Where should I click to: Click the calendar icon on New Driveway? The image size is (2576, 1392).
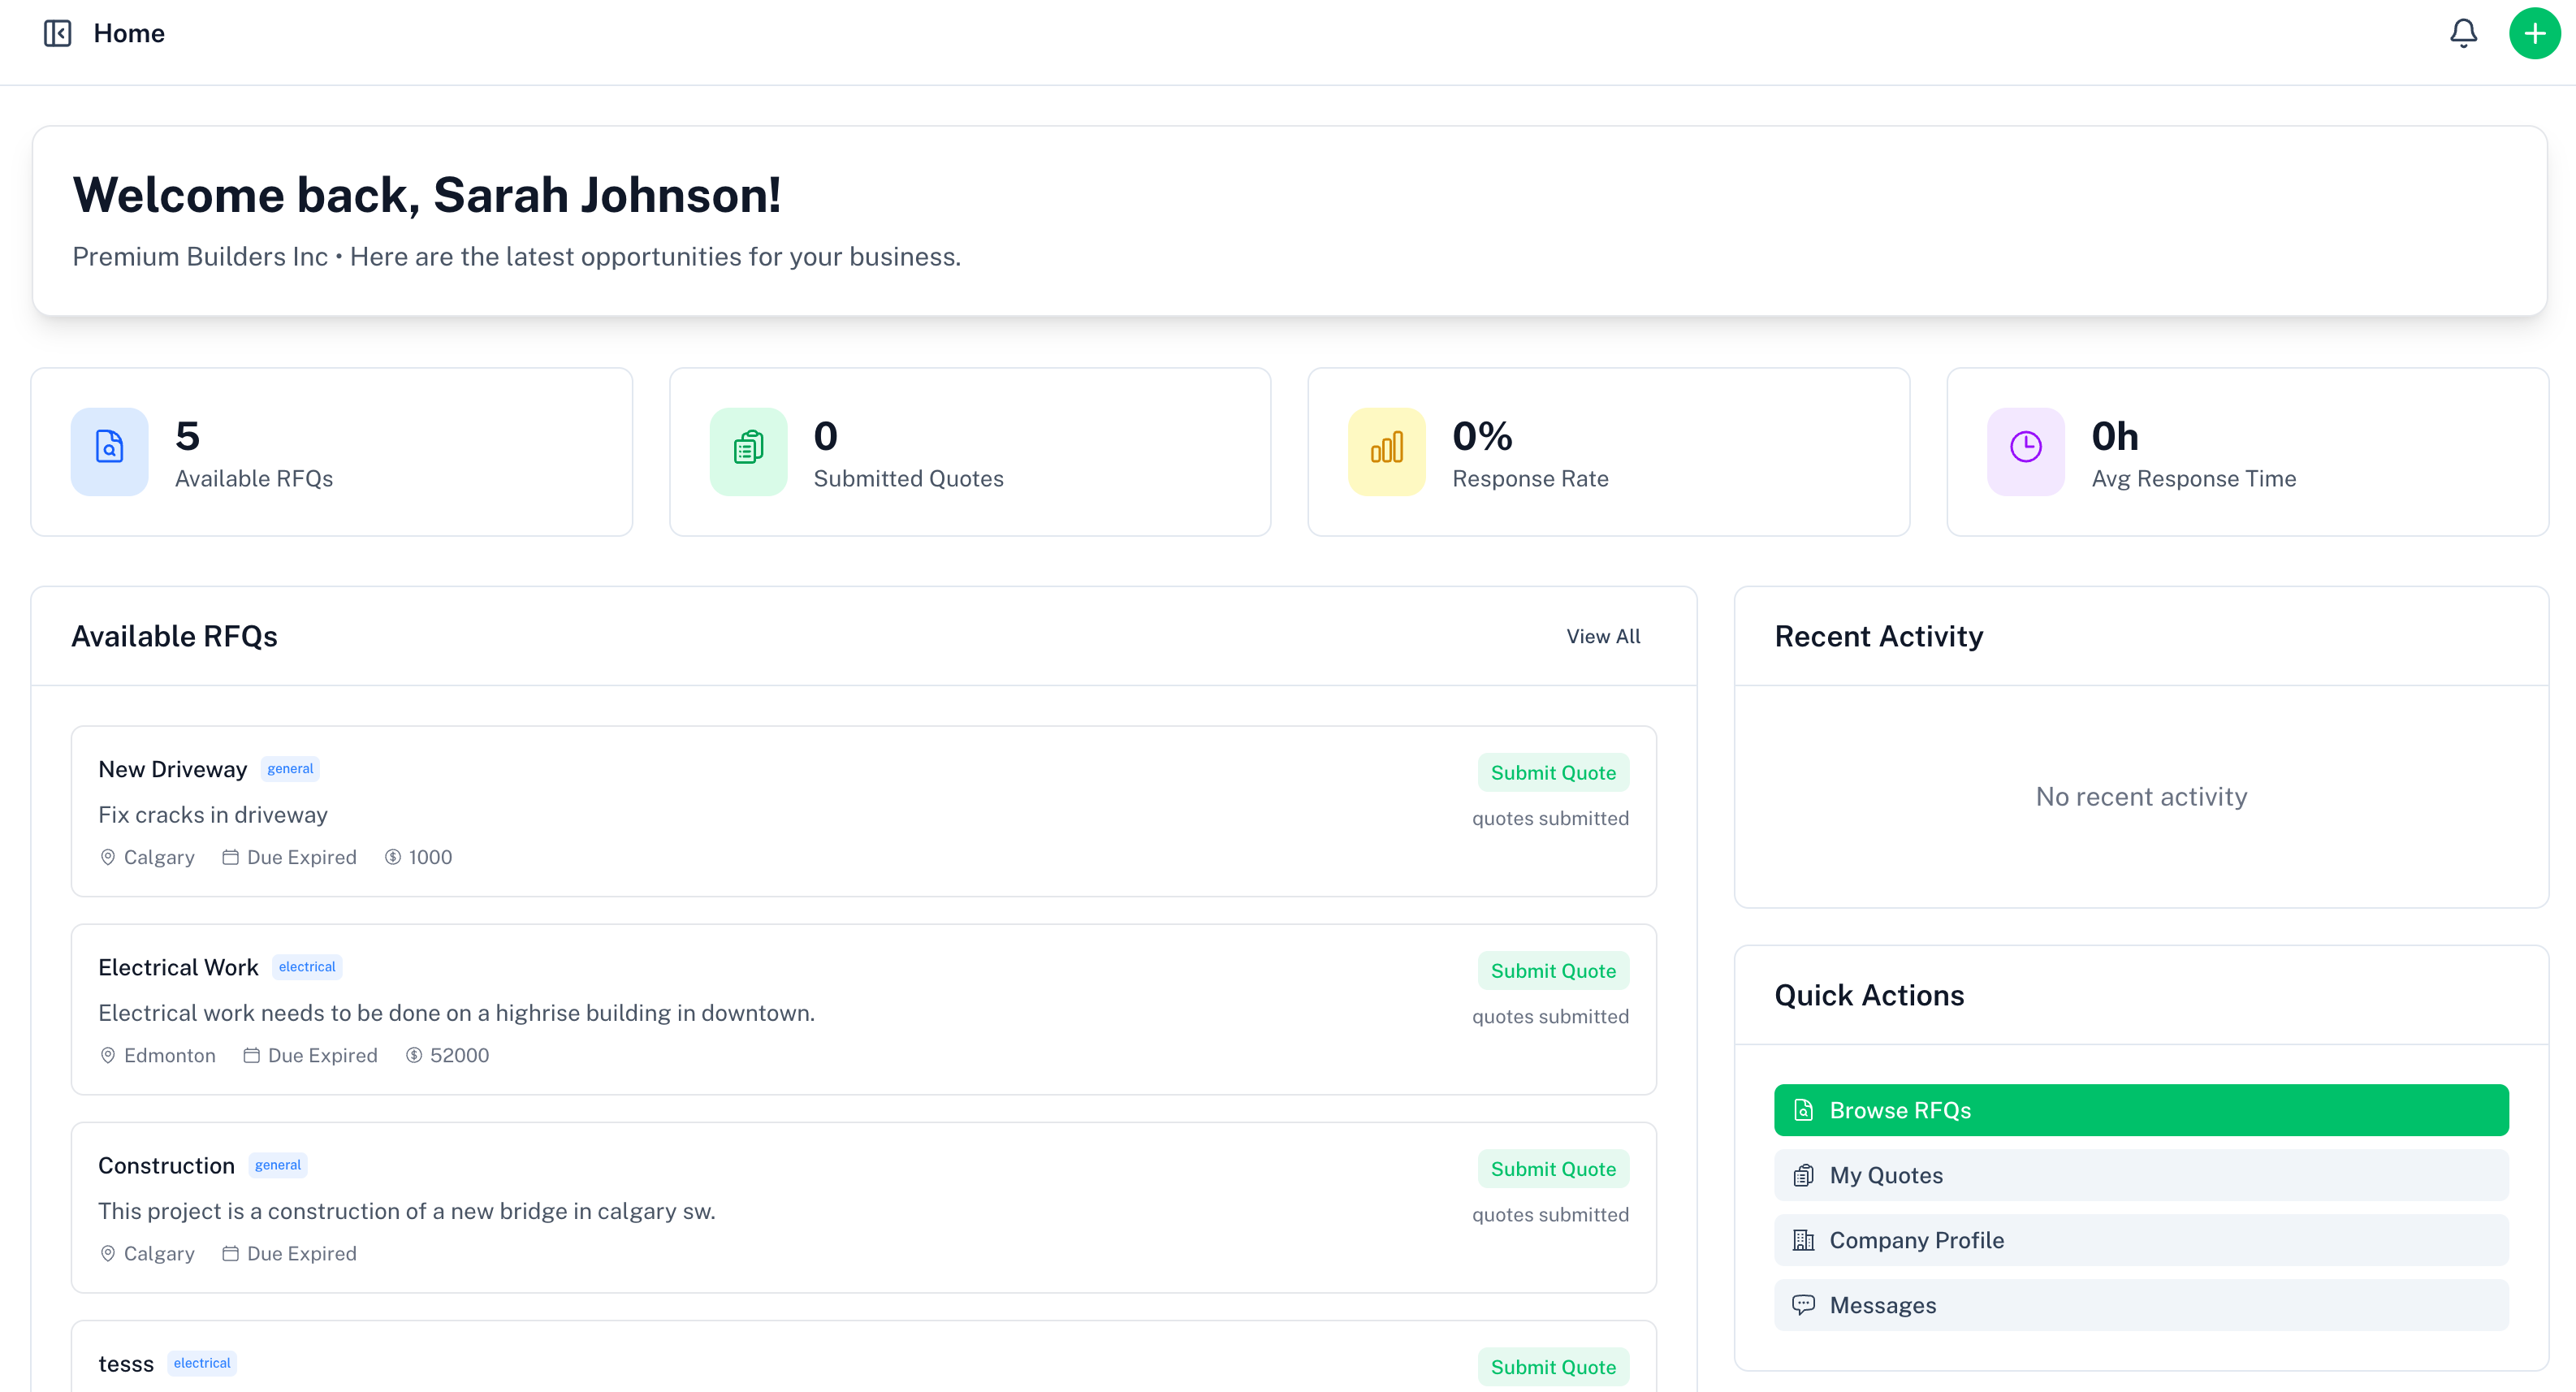(230, 857)
